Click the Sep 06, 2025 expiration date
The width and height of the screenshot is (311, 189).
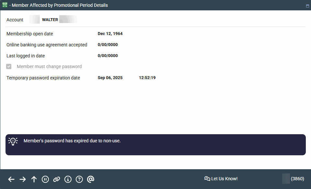tap(110, 78)
